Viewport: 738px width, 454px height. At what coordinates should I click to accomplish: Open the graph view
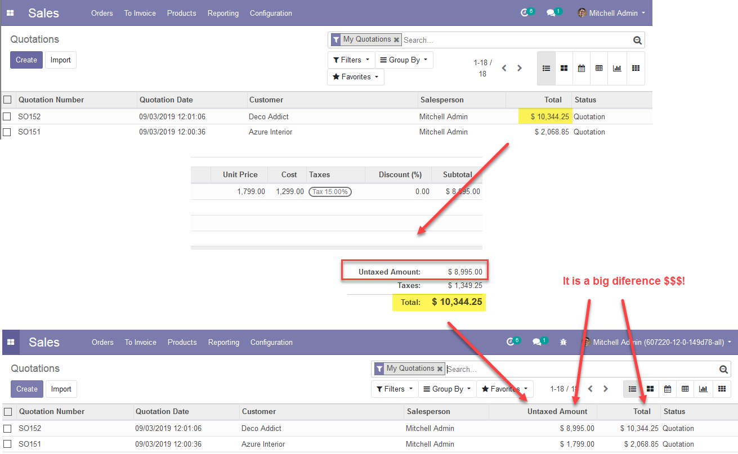coord(617,68)
